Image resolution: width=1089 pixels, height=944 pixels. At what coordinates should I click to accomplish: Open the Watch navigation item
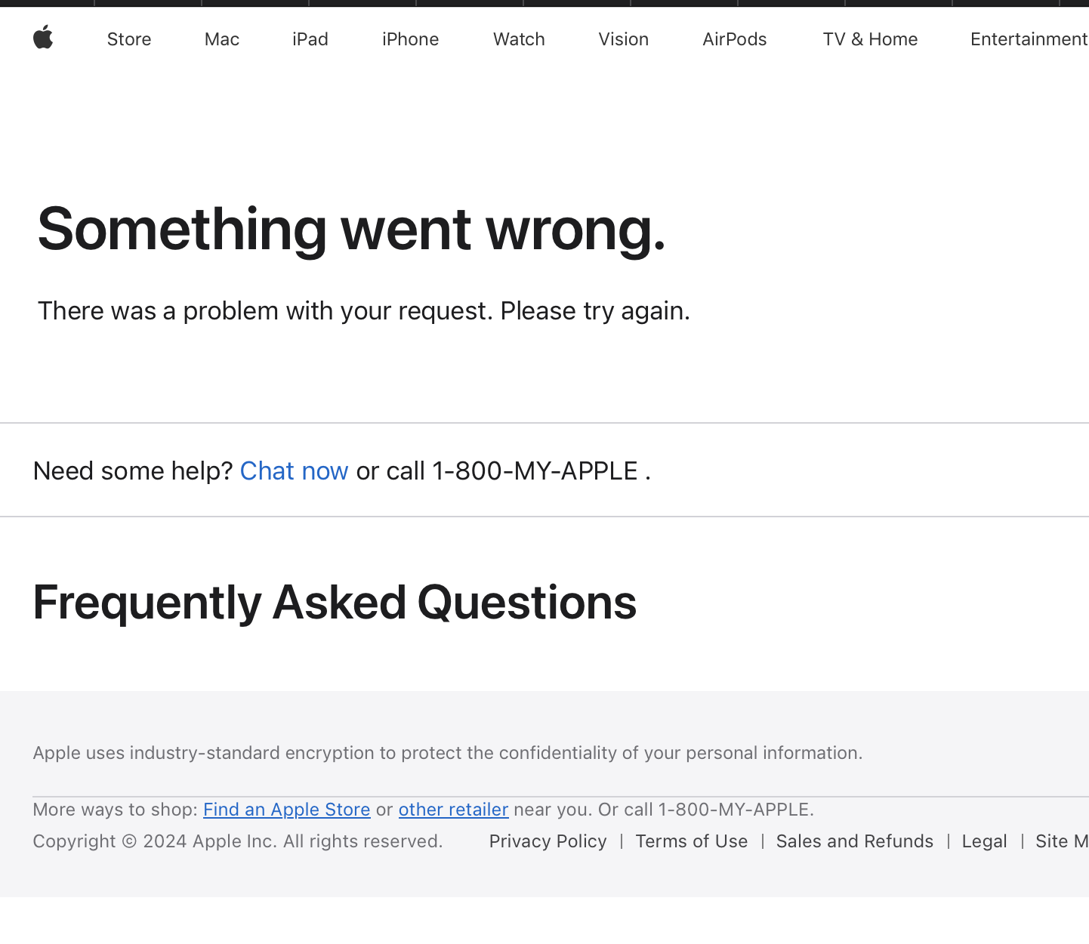(x=519, y=39)
